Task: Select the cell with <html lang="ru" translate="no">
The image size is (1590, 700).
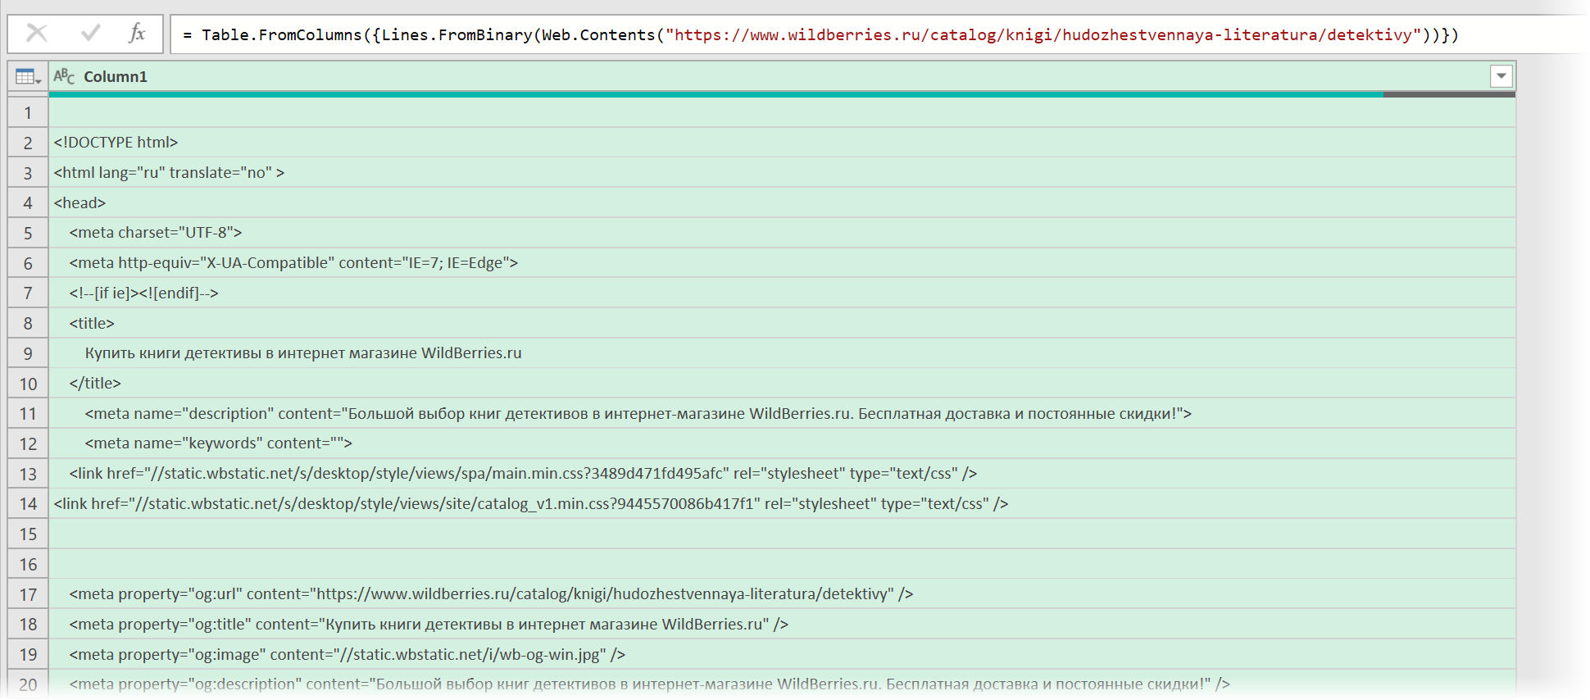Action: pos(782,173)
